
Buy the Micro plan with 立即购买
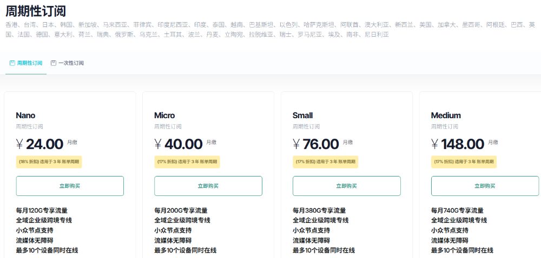208,186
